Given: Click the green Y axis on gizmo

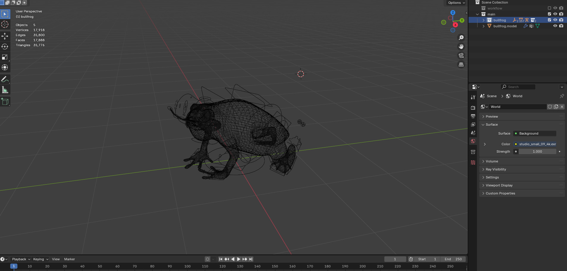Looking at the screenshot, I should 462,20.
